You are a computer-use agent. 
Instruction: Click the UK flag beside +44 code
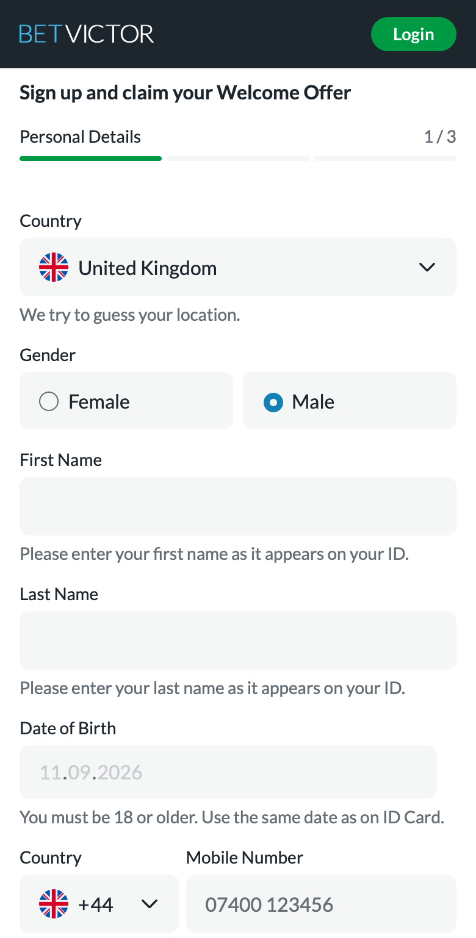54,904
